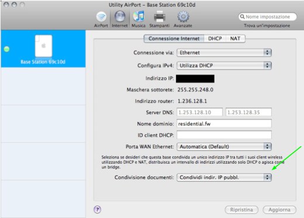Click the Trova un'impostazione label
304x218 pixels.
(x=267, y=26)
